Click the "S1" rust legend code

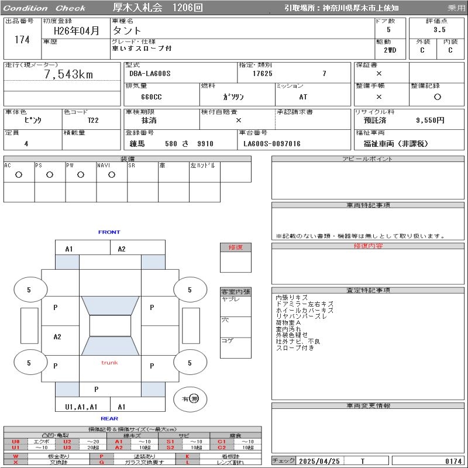click(170, 442)
